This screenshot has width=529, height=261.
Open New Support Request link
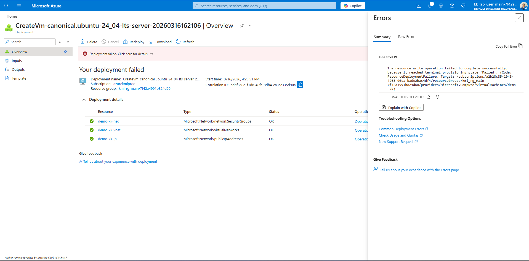click(398, 142)
